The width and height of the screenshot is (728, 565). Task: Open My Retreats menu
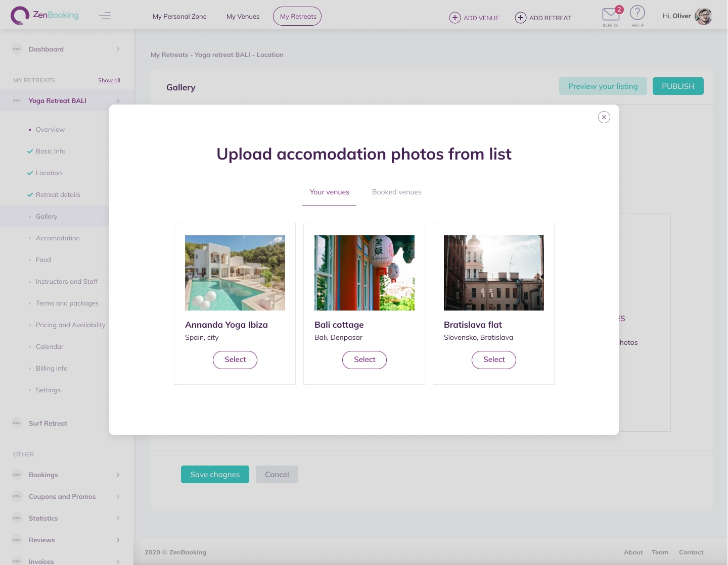[x=297, y=16]
